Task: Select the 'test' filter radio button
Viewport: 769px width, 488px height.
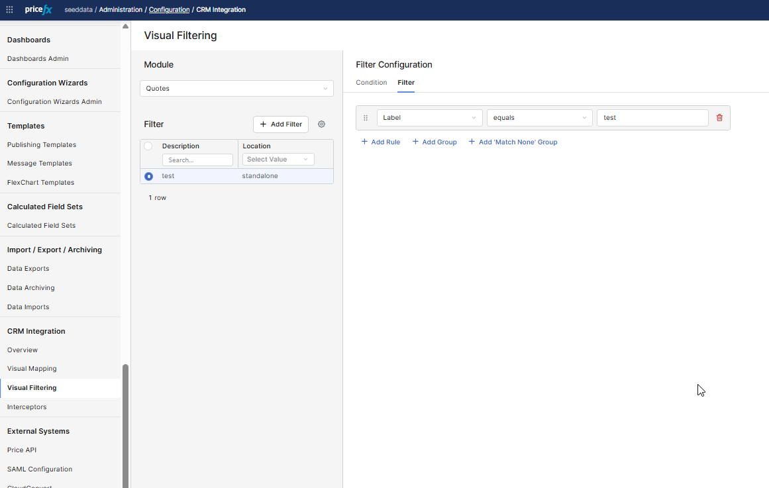Action: coord(148,176)
